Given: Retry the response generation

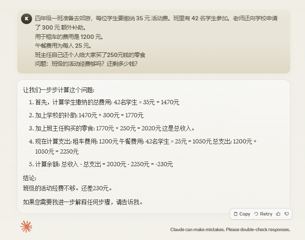Looking at the screenshot, I should click(263, 214).
